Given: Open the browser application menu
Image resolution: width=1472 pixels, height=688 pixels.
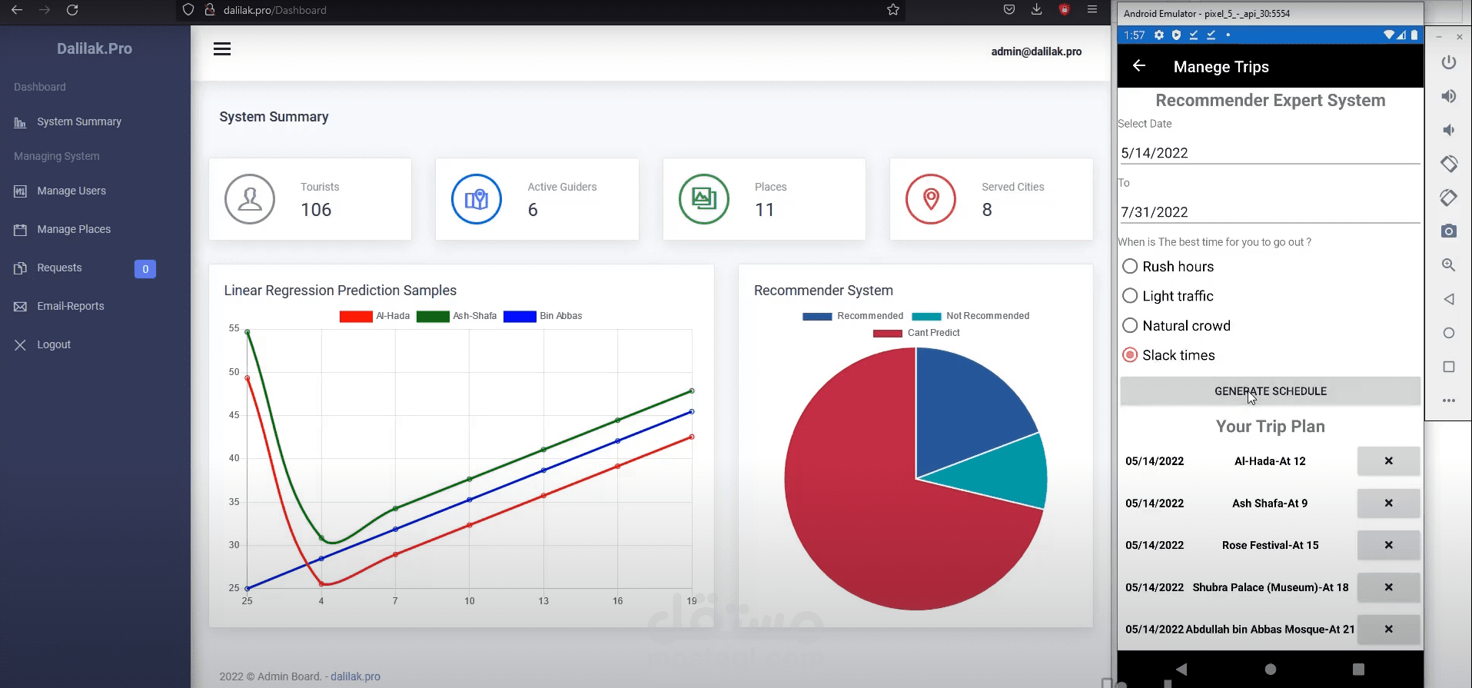Looking at the screenshot, I should 1092,10.
